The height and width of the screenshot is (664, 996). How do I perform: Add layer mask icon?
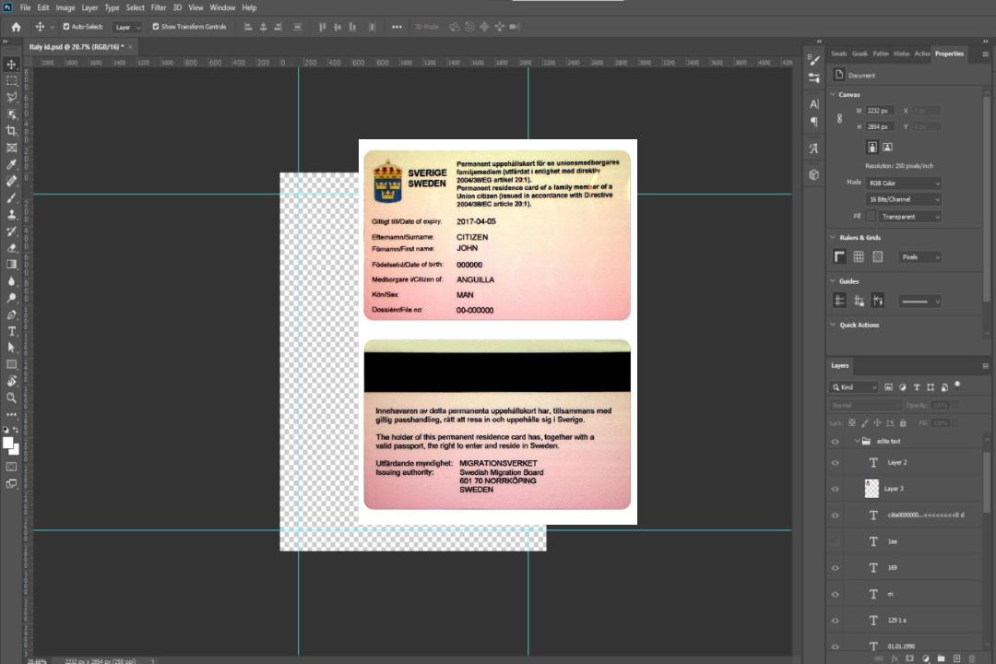click(910, 658)
